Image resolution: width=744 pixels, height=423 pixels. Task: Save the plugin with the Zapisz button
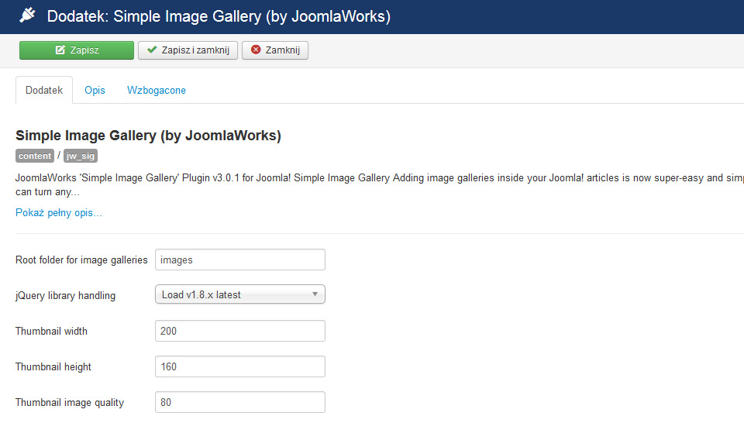(77, 50)
